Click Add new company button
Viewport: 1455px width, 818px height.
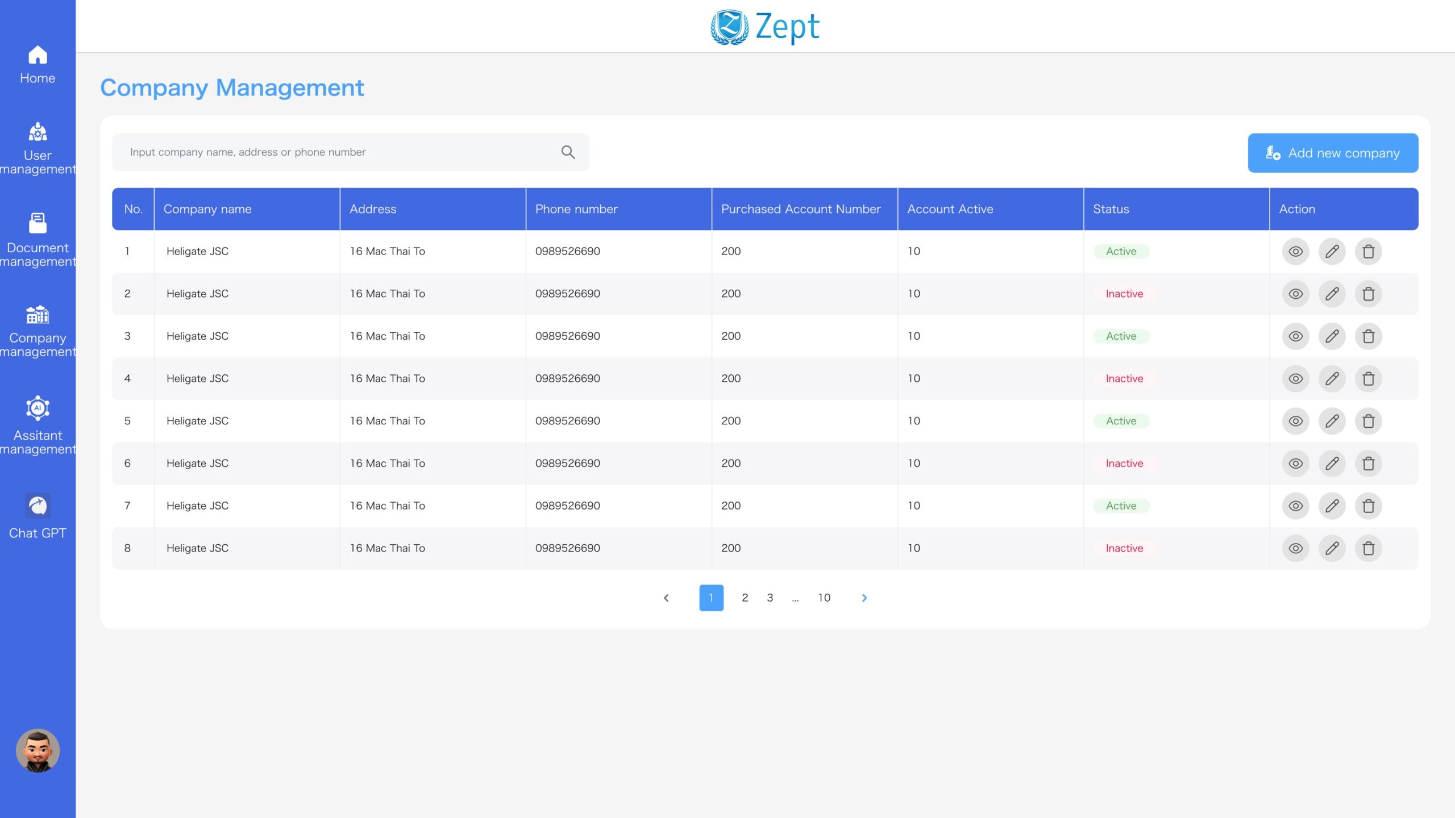[1332, 153]
